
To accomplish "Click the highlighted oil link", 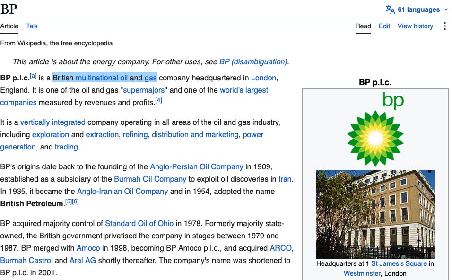I will click(124, 78).
